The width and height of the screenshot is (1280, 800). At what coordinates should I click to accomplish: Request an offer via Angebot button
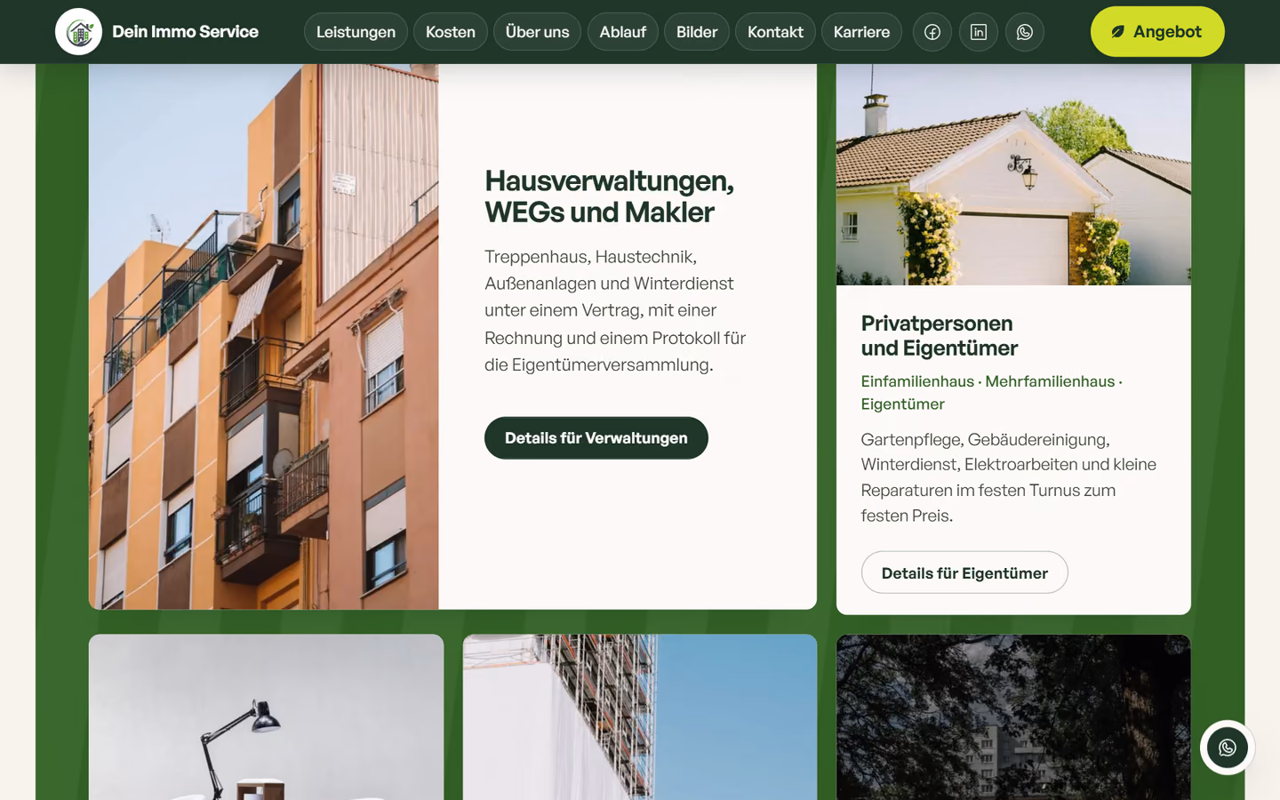1157,32
